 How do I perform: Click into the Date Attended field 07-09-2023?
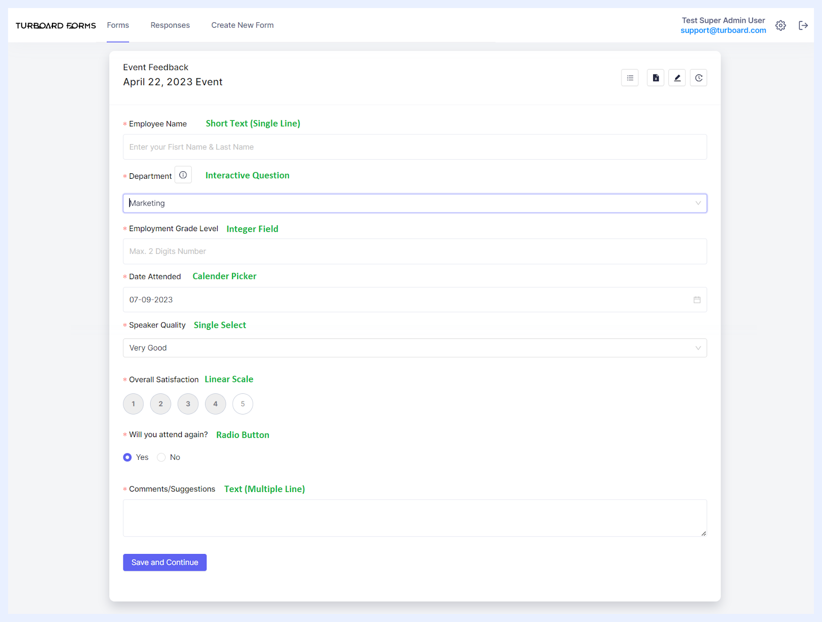click(415, 300)
